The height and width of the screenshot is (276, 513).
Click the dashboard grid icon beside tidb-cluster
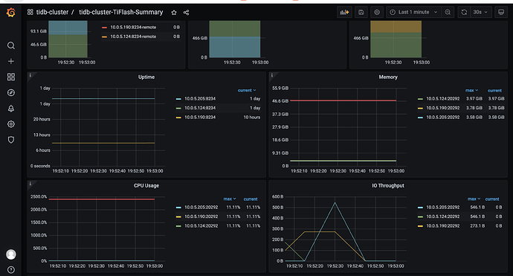[x=30, y=12]
